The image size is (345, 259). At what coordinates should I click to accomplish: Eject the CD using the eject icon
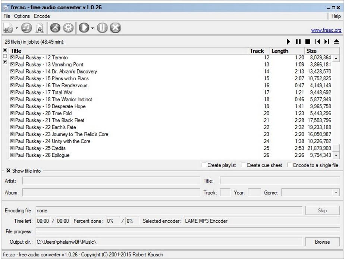(336, 41)
